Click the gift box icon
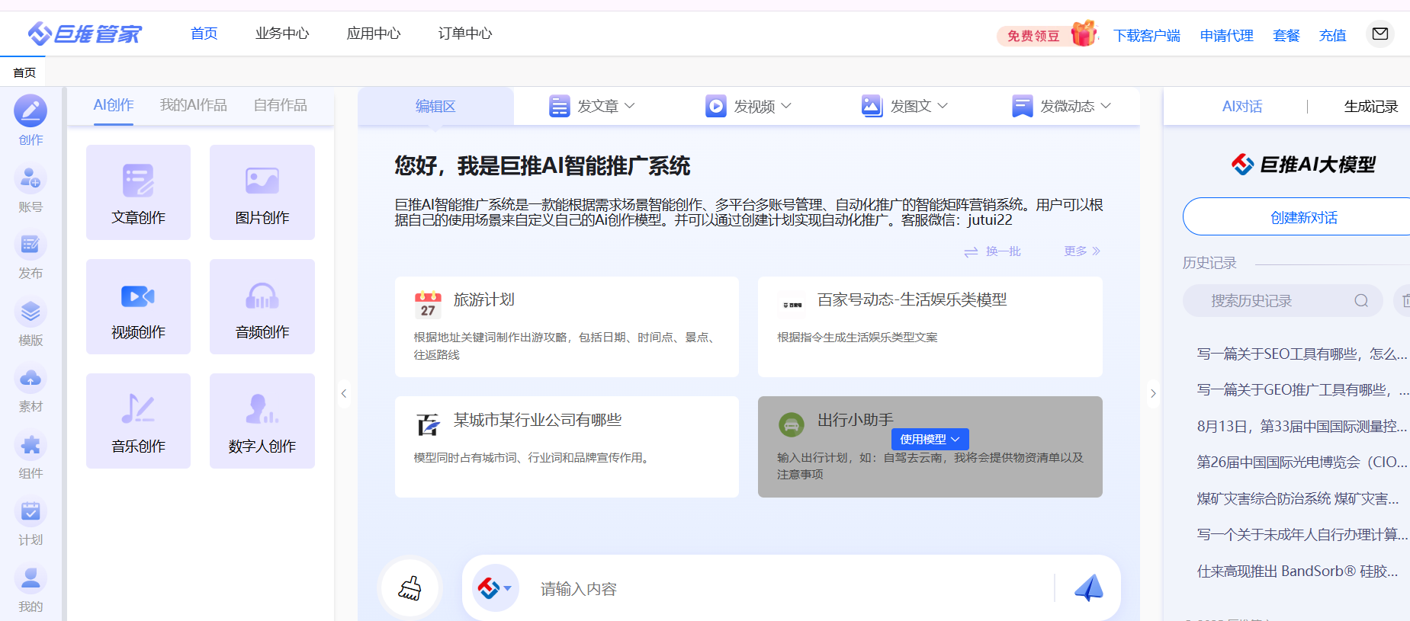 tap(1083, 34)
